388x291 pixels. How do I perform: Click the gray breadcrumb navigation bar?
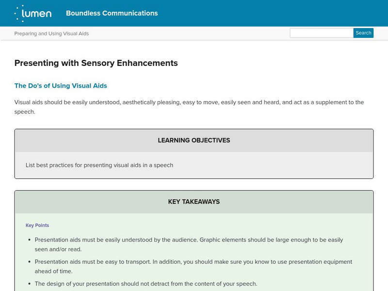coord(194,34)
